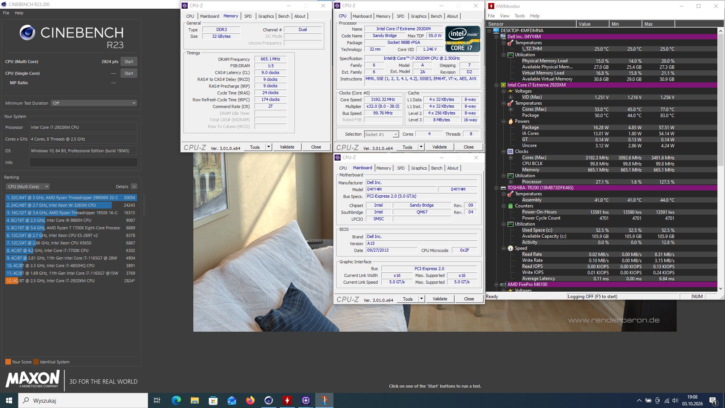This screenshot has width=725, height=408.
Task: Open Firefox from the taskbar
Action: click(x=250, y=400)
